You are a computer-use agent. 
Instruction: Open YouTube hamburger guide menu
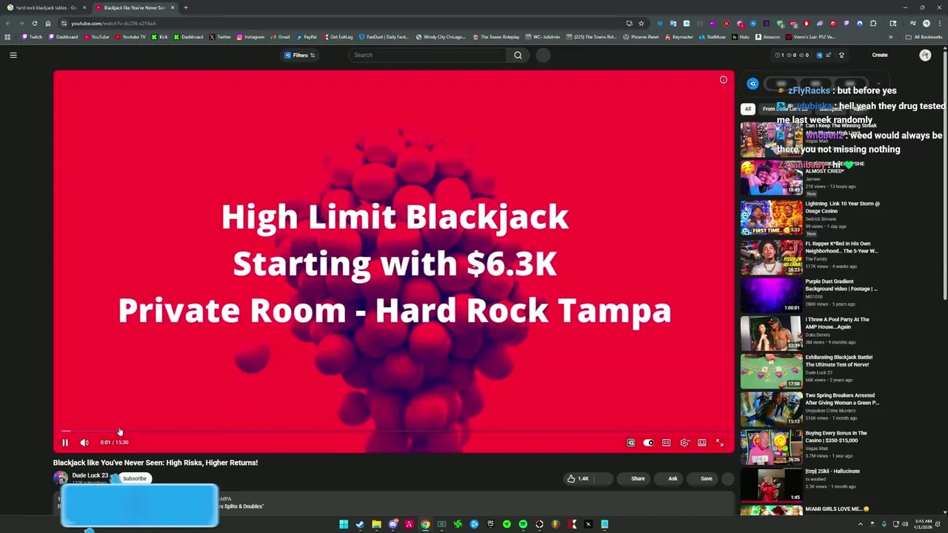13,55
